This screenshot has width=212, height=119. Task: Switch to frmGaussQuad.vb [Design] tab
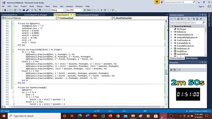click(x=87, y=15)
